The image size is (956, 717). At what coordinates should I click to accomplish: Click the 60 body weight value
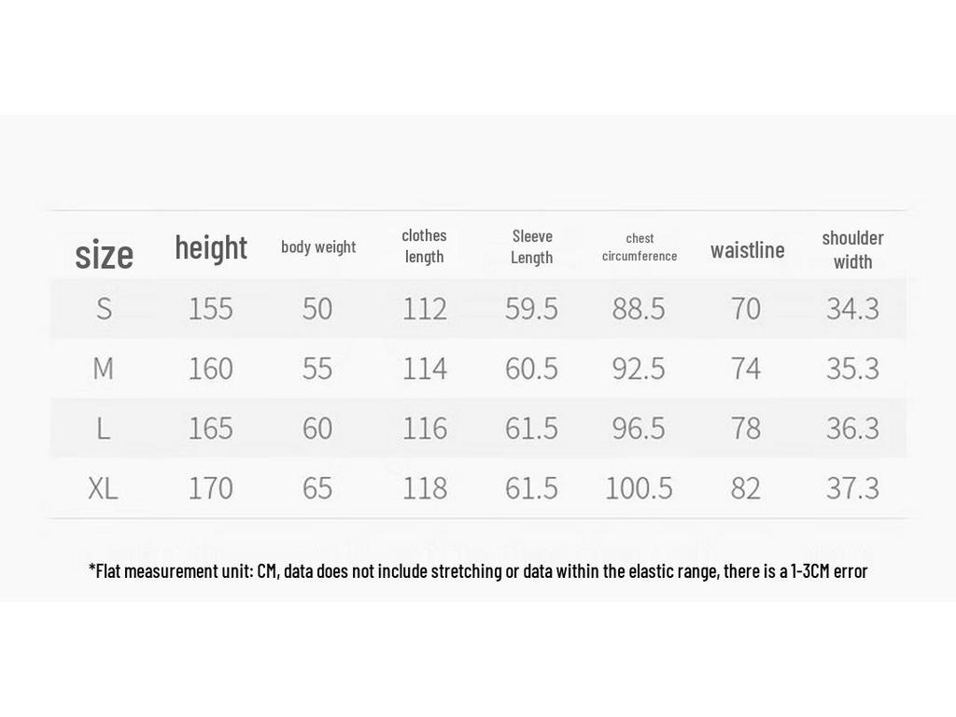coord(317,428)
